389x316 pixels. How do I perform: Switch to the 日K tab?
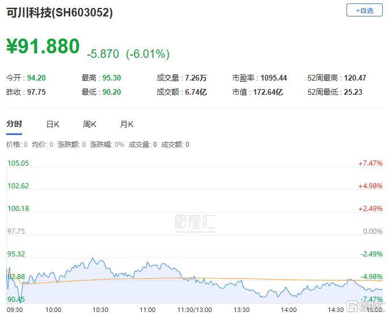point(53,124)
